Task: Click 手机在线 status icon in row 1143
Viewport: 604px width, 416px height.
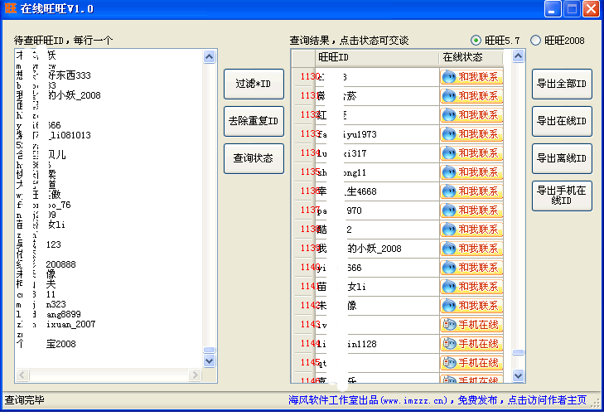Action: click(x=471, y=325)
